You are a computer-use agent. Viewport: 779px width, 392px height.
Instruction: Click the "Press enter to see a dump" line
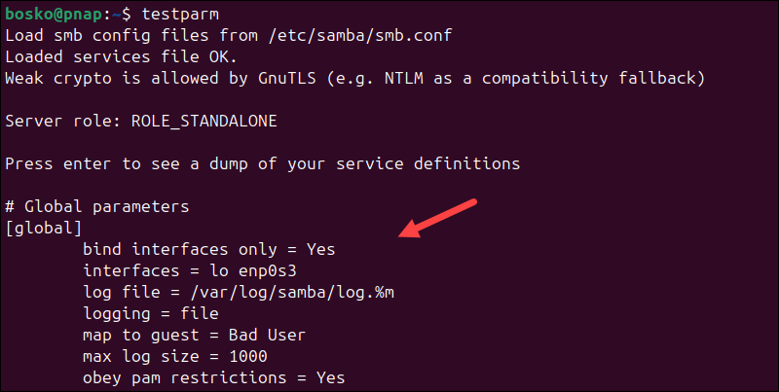261,163
